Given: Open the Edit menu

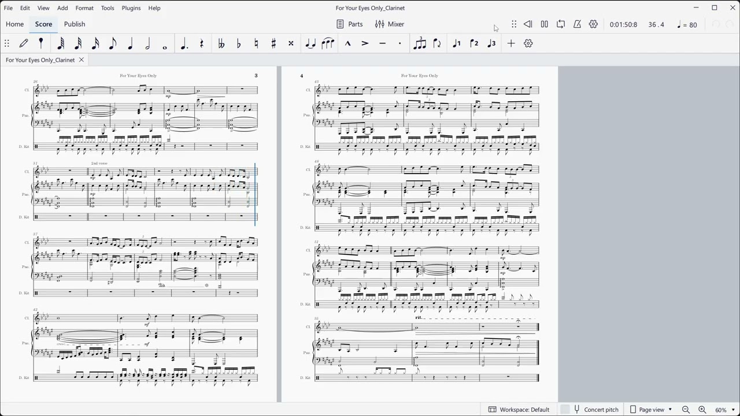Looking at the screenshot, I should tap(25, 8).
